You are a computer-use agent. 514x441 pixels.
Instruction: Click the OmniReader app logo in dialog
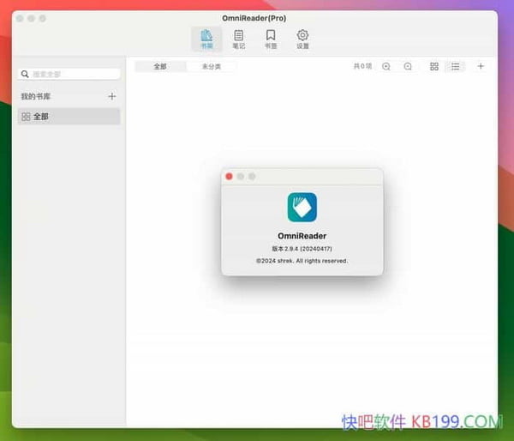(302, 207)
